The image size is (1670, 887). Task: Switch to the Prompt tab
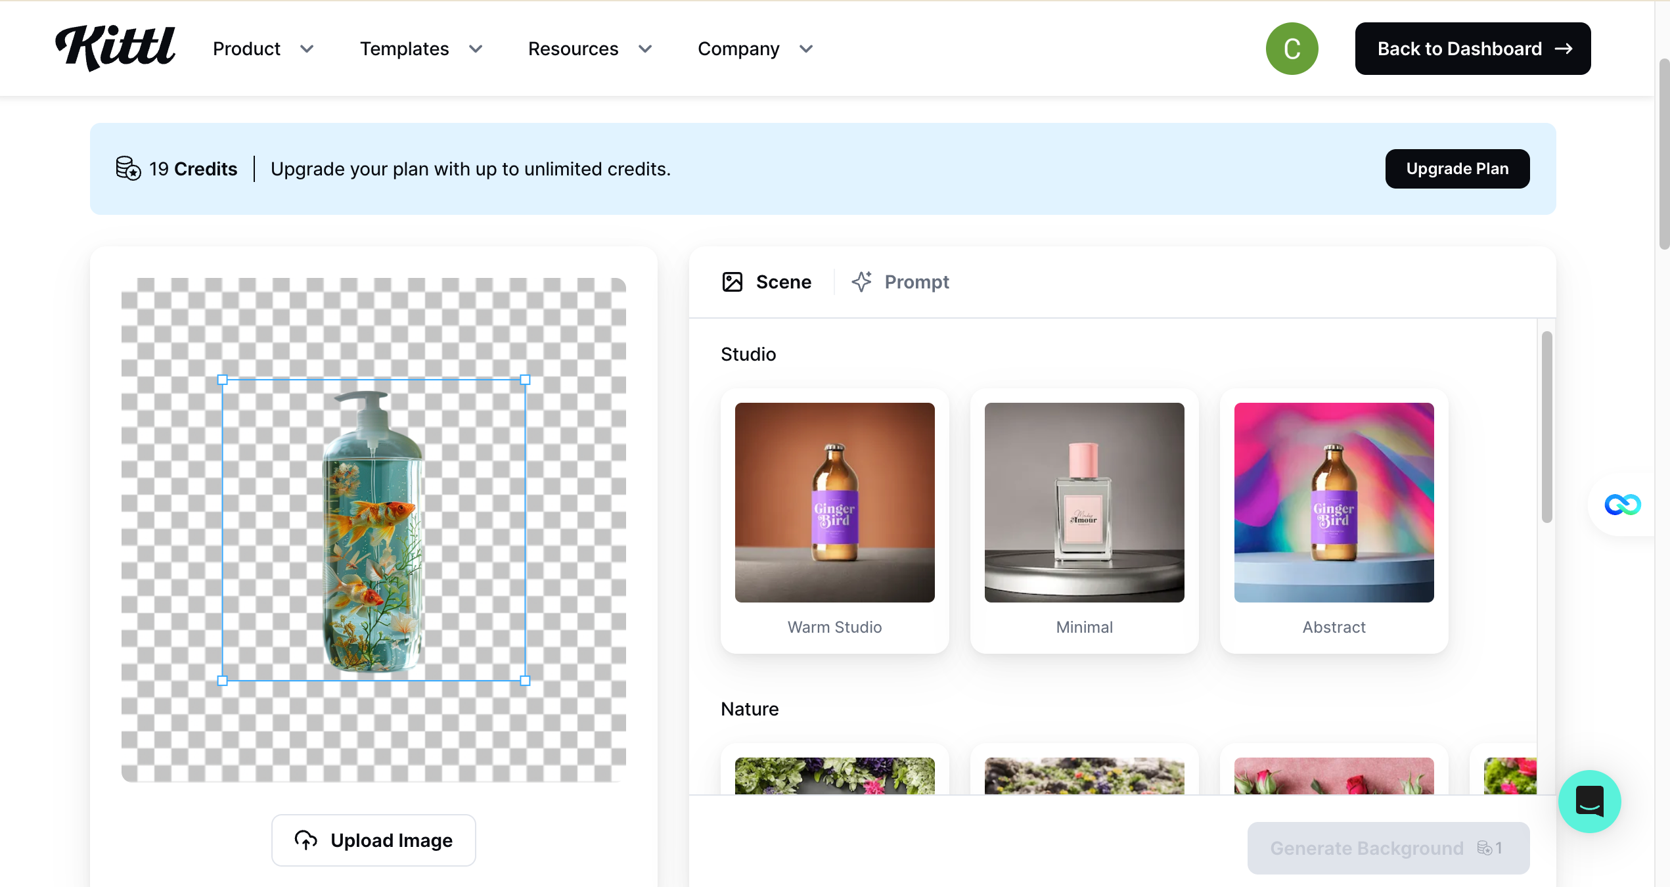pyautogui.click(x=900, y=282)
